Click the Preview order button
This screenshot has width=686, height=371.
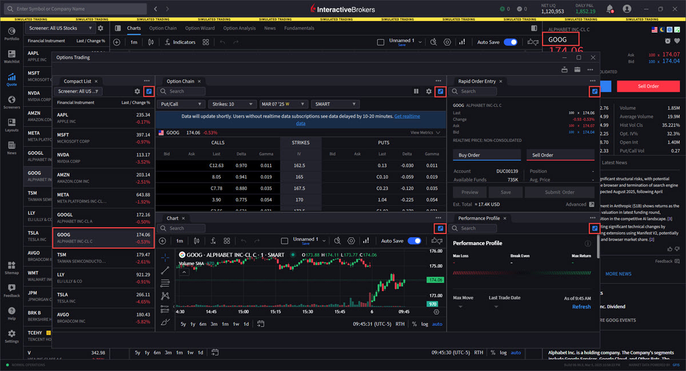click(x=470, y=192)
